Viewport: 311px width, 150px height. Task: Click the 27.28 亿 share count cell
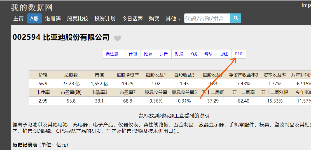coord(71,84)
